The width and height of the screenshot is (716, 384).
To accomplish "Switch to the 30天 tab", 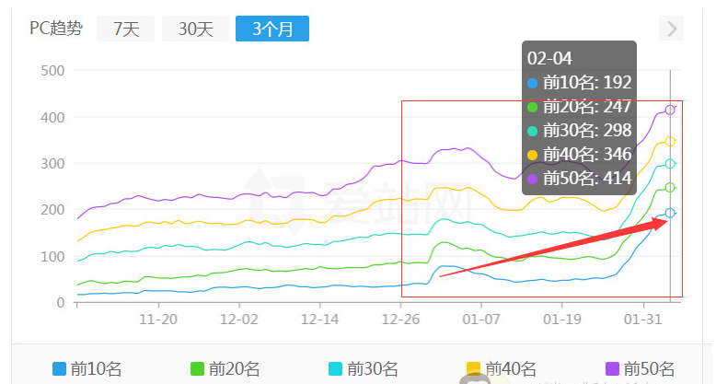I will click(195, 29).
